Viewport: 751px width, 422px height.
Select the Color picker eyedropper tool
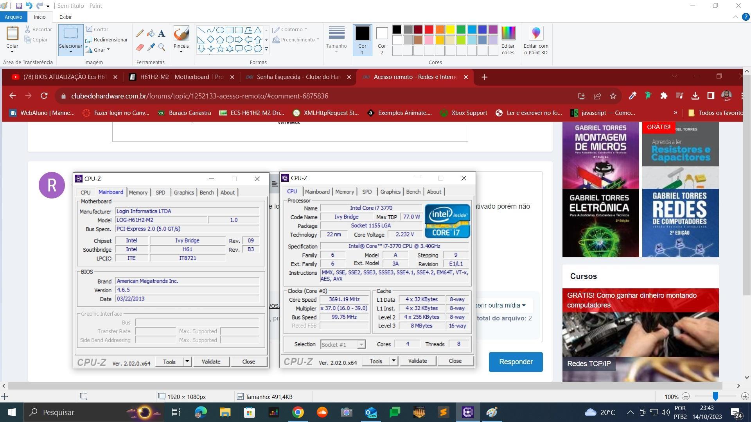(151, 47)
